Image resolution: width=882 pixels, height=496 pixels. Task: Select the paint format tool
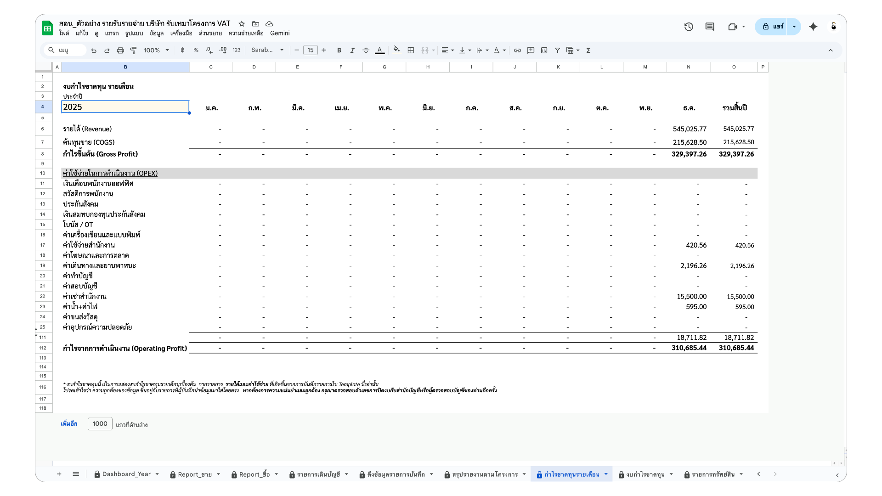pos(134,51)
